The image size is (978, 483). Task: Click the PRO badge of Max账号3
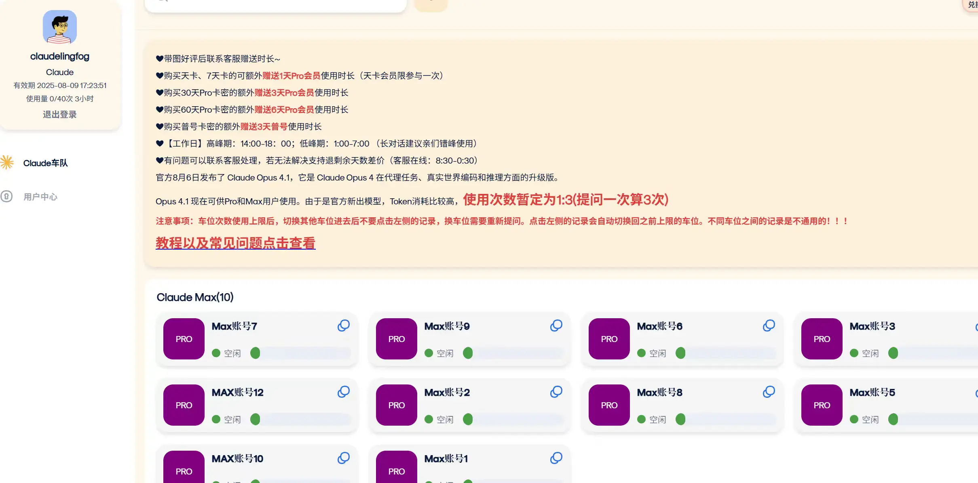[822, 339]
